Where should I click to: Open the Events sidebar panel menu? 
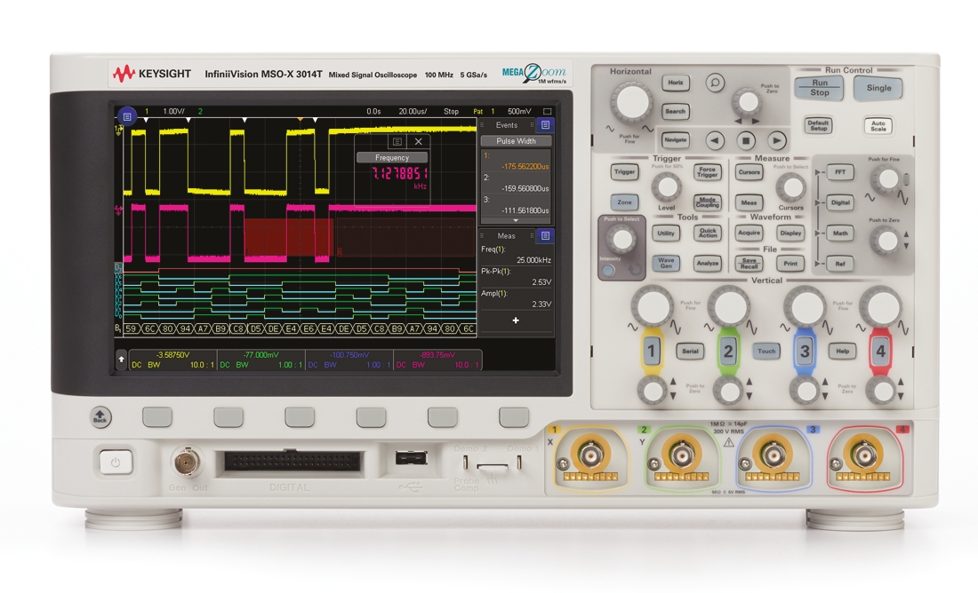click(x=545, y=124)
